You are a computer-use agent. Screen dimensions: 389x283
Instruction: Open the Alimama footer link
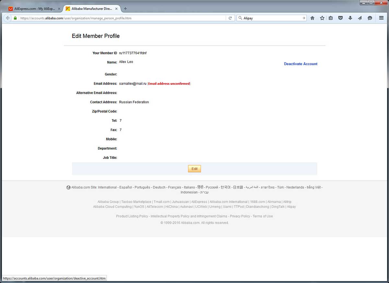[x=274, y=202]
